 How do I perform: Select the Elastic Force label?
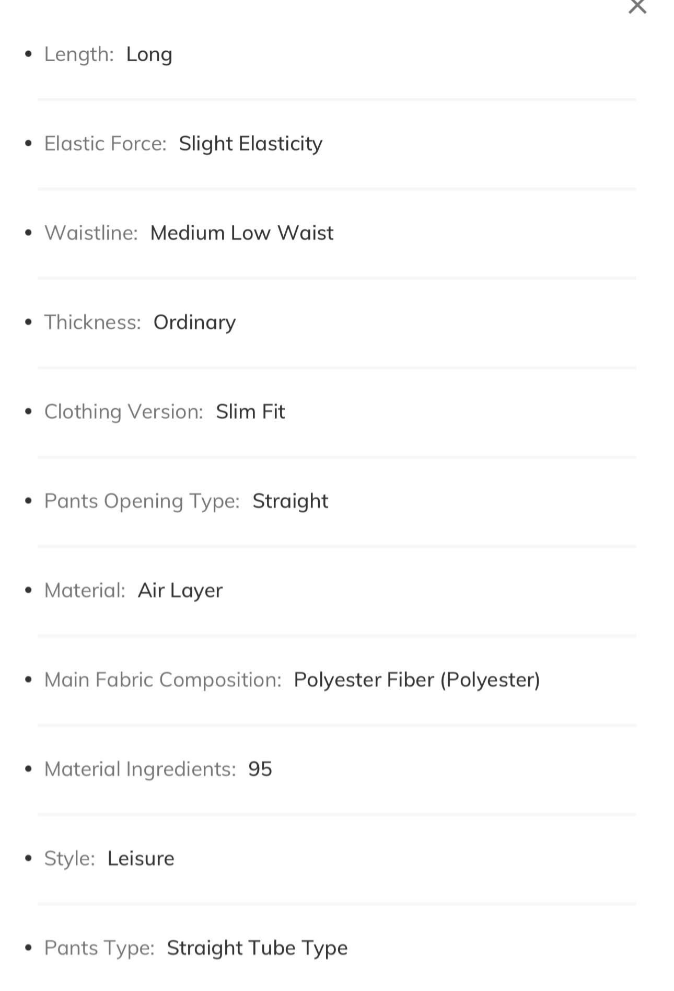(106, 143)
